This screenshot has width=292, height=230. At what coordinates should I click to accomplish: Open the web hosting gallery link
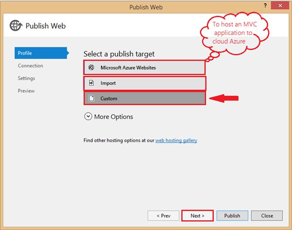176,140
